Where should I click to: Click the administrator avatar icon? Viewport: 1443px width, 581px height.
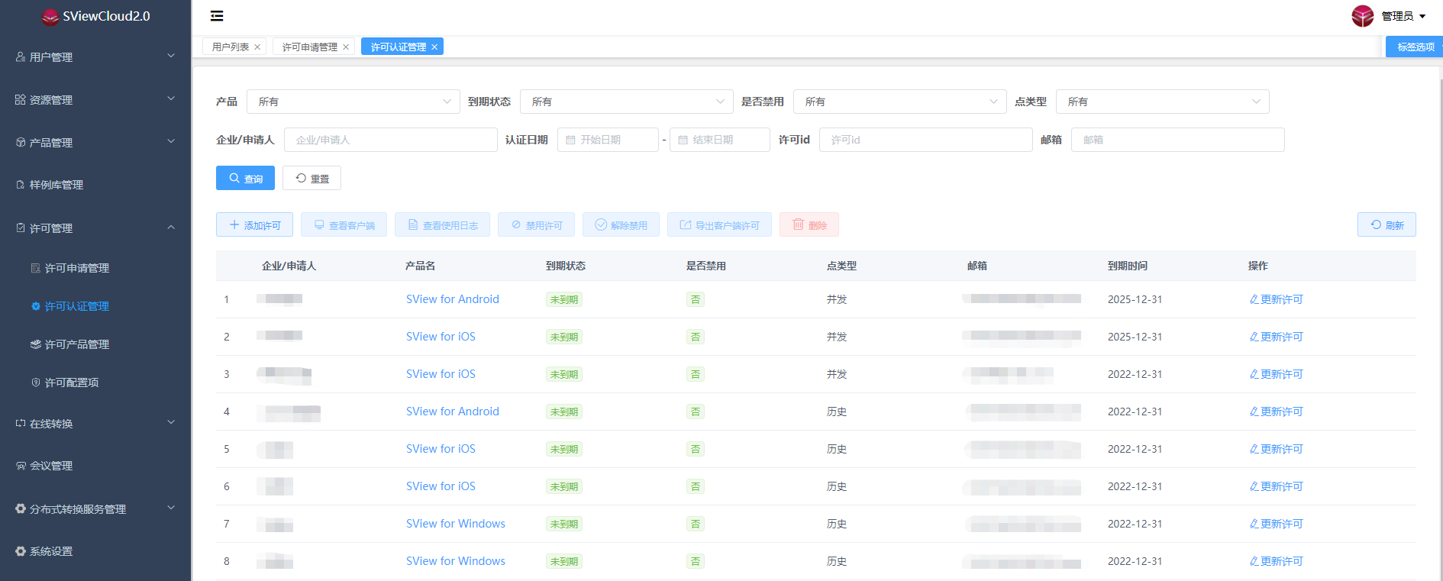pos(1363,16)
